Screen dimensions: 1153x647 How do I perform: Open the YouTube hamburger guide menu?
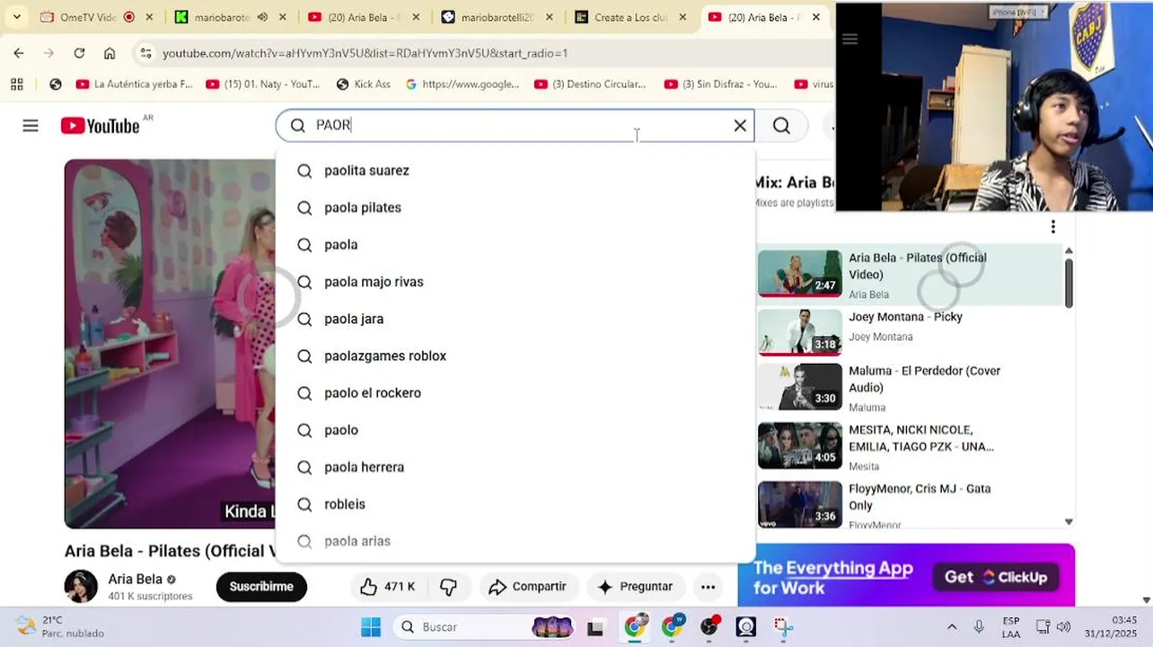coord(31,126)
